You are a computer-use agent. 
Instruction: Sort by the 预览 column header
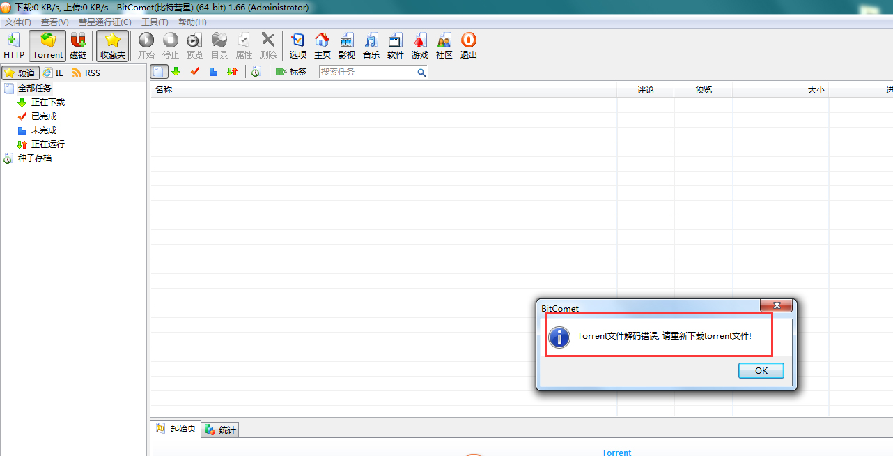coord(704,89)
